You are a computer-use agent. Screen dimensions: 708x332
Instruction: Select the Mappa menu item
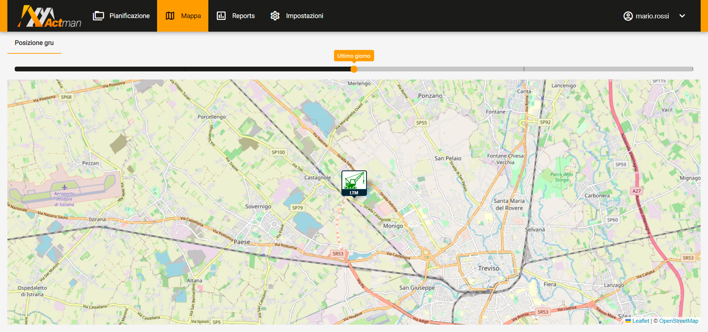click(x=183, y=16)
